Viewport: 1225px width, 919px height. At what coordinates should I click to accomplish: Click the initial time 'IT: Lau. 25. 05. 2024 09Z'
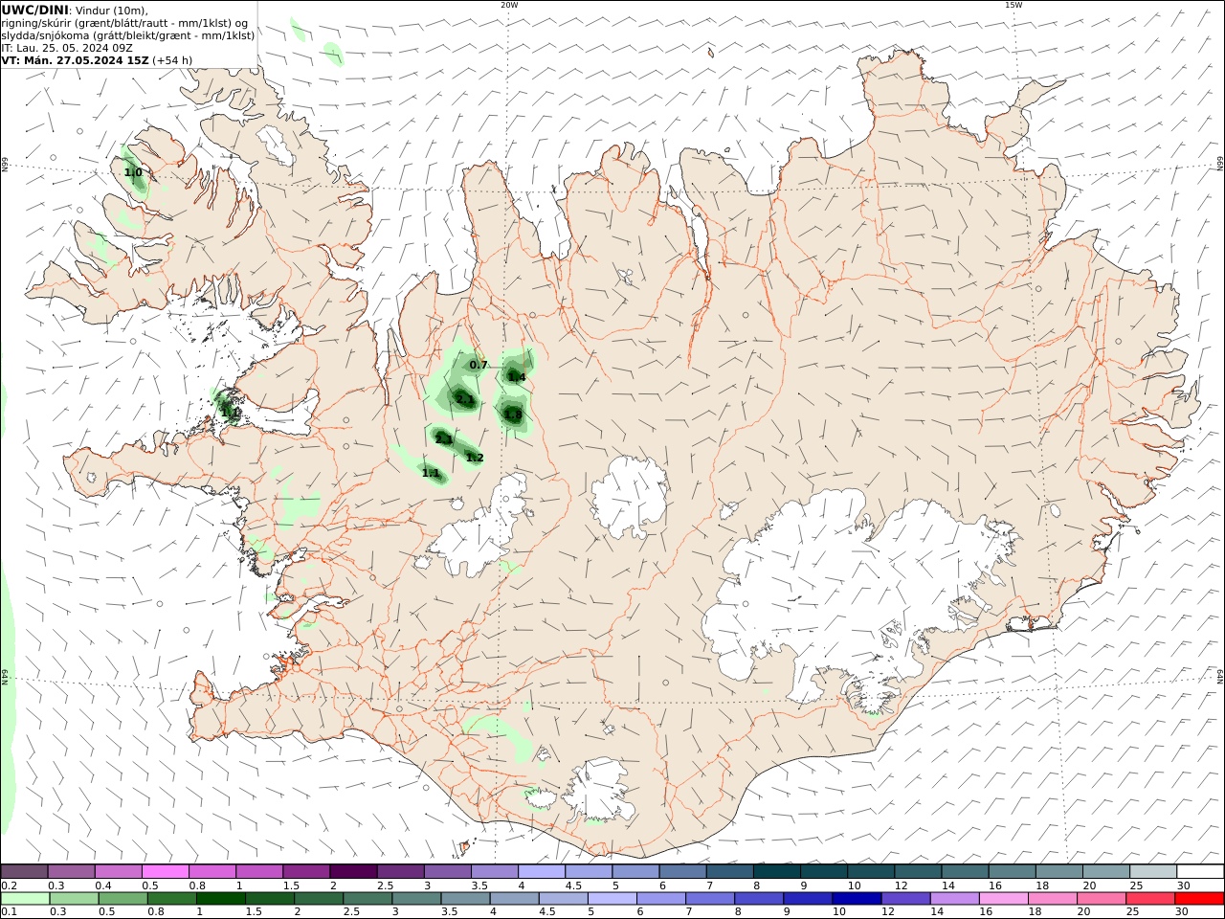point(67,48)
